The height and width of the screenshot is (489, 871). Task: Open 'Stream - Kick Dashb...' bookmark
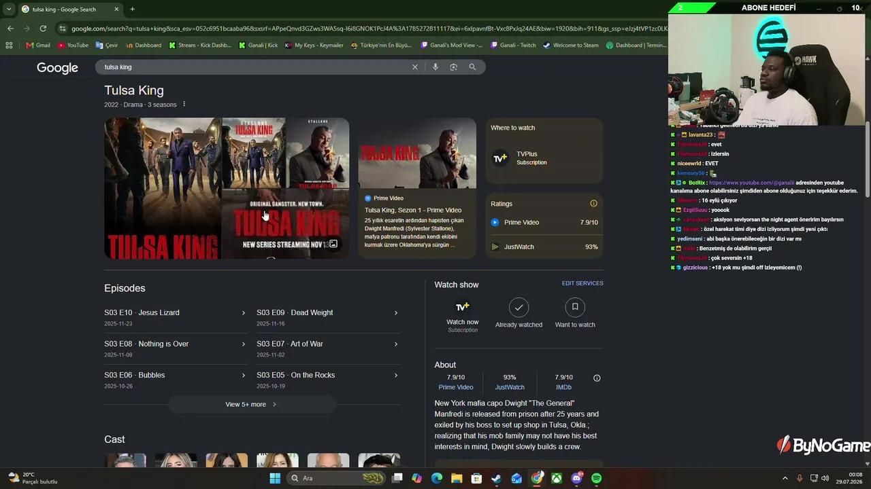[x=200, y=46]
